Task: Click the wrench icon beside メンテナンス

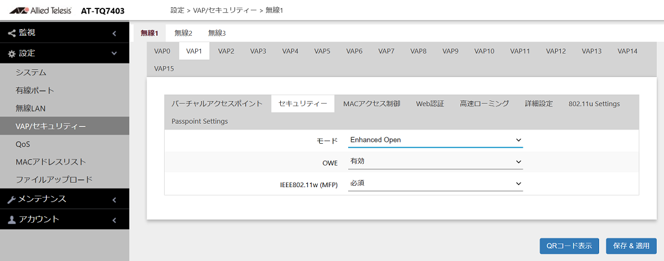Action: [x=12, y=199]
